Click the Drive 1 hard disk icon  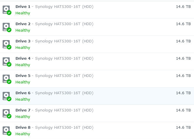[x=6, y=10]
